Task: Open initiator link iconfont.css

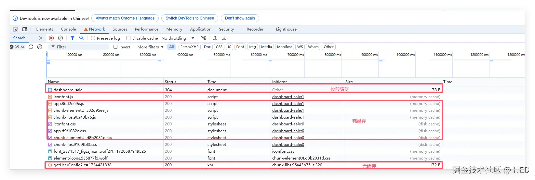Action: point(283,151)
